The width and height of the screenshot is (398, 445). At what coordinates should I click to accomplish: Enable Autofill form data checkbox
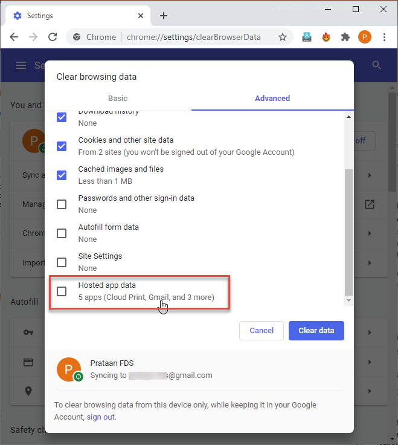click(x=62, y=233)
